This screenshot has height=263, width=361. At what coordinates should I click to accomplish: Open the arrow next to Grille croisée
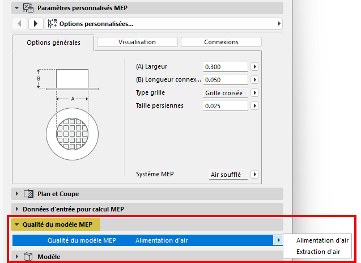coord(254,93)
